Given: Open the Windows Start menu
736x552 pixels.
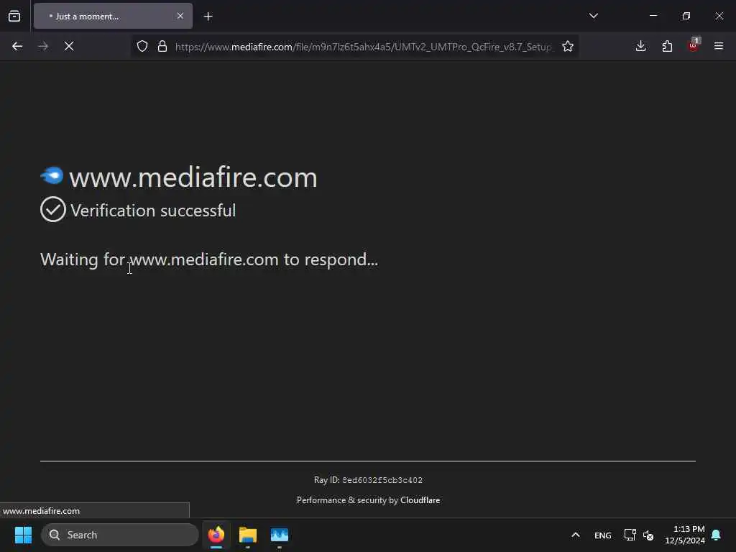Looking at the screenshot, I should (x=23, y=535).
